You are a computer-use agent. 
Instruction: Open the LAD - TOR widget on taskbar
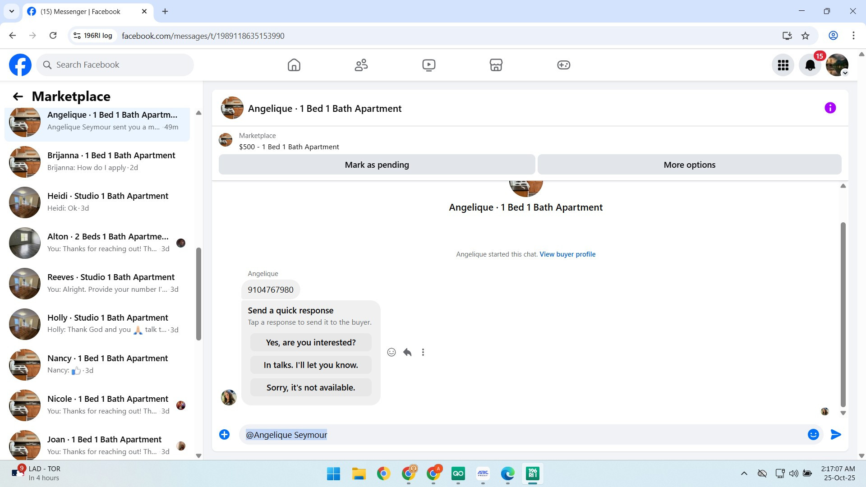[x=36, y=473]
